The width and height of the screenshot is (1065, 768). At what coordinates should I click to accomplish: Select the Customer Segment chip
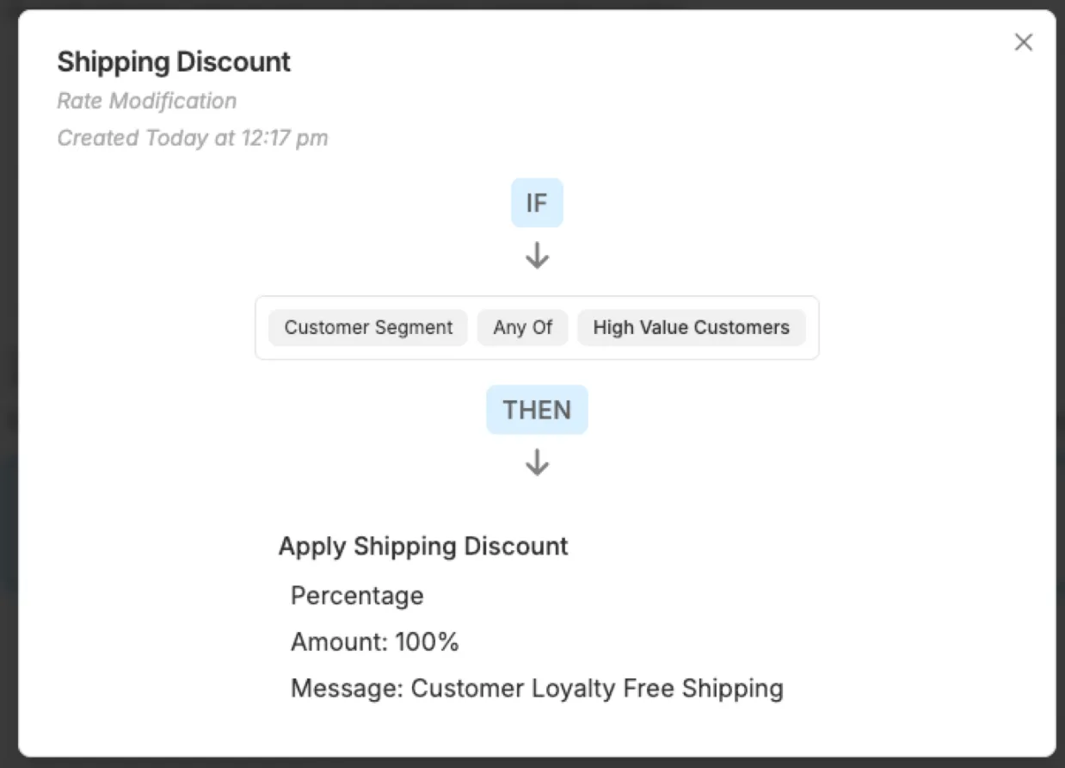coord(368,328)
